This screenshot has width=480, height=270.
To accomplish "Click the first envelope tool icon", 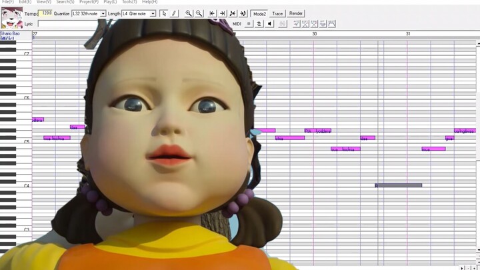I will (296, 23).
